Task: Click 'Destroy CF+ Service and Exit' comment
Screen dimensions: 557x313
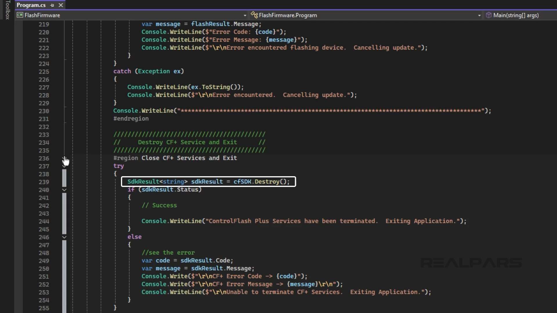Action: click(x=187, y=142)
